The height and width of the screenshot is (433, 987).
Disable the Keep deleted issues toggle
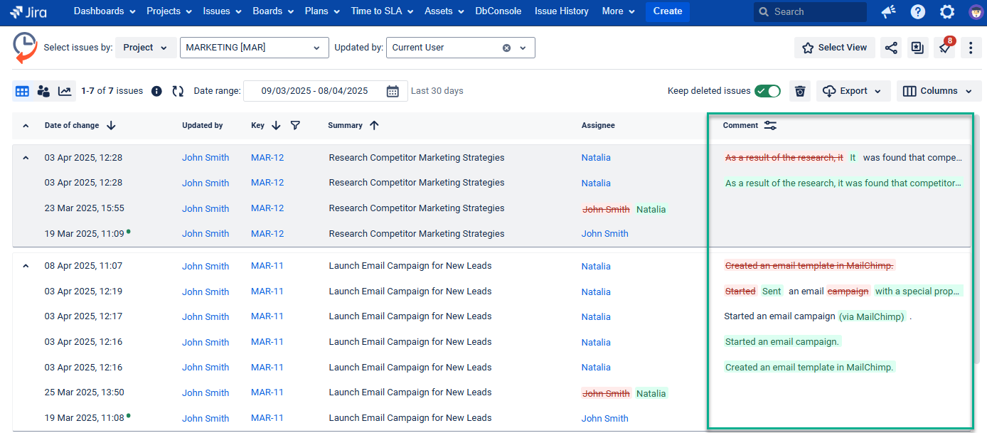click(767, 91)
